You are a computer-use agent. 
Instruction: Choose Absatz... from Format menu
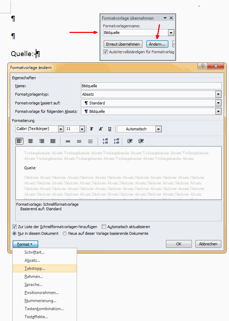point(44,260)
